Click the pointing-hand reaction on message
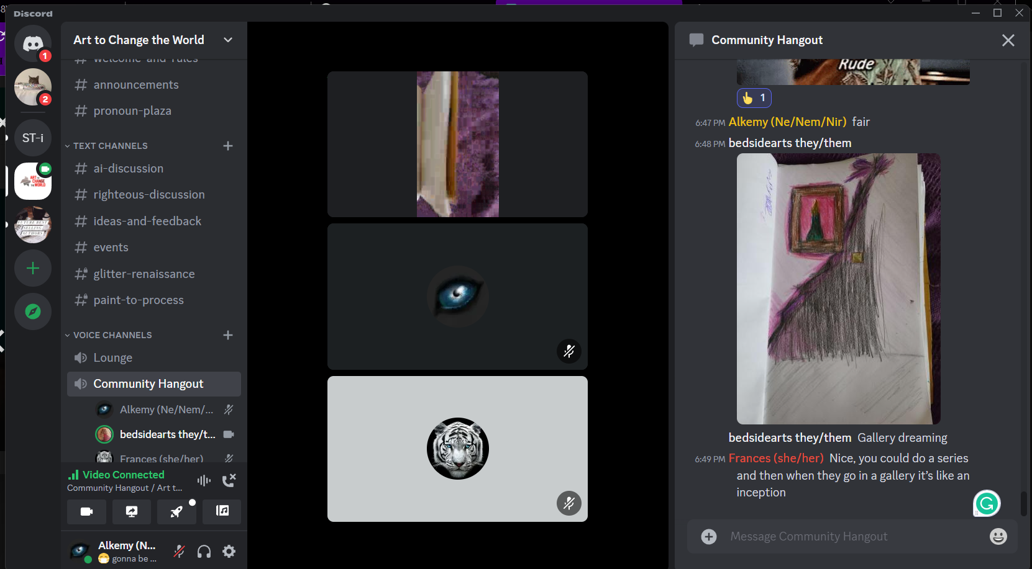1032x569 pixels. (x=754, y=98)
